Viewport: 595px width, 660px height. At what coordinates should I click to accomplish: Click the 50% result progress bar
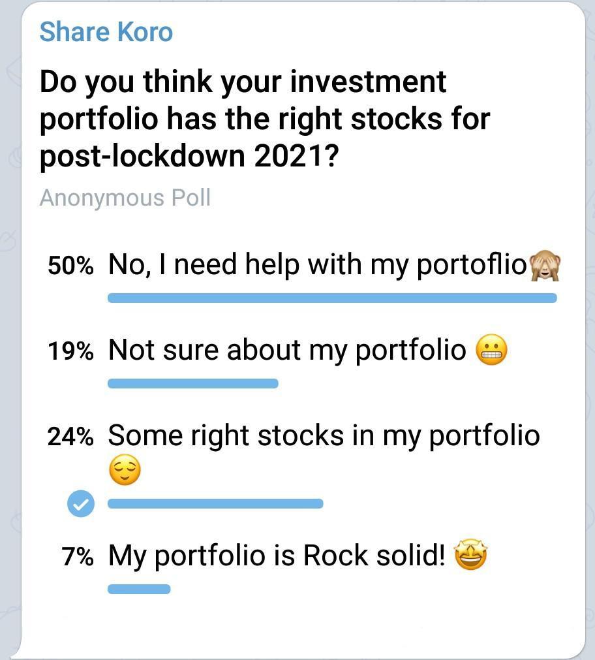click(x=332, y=298)
